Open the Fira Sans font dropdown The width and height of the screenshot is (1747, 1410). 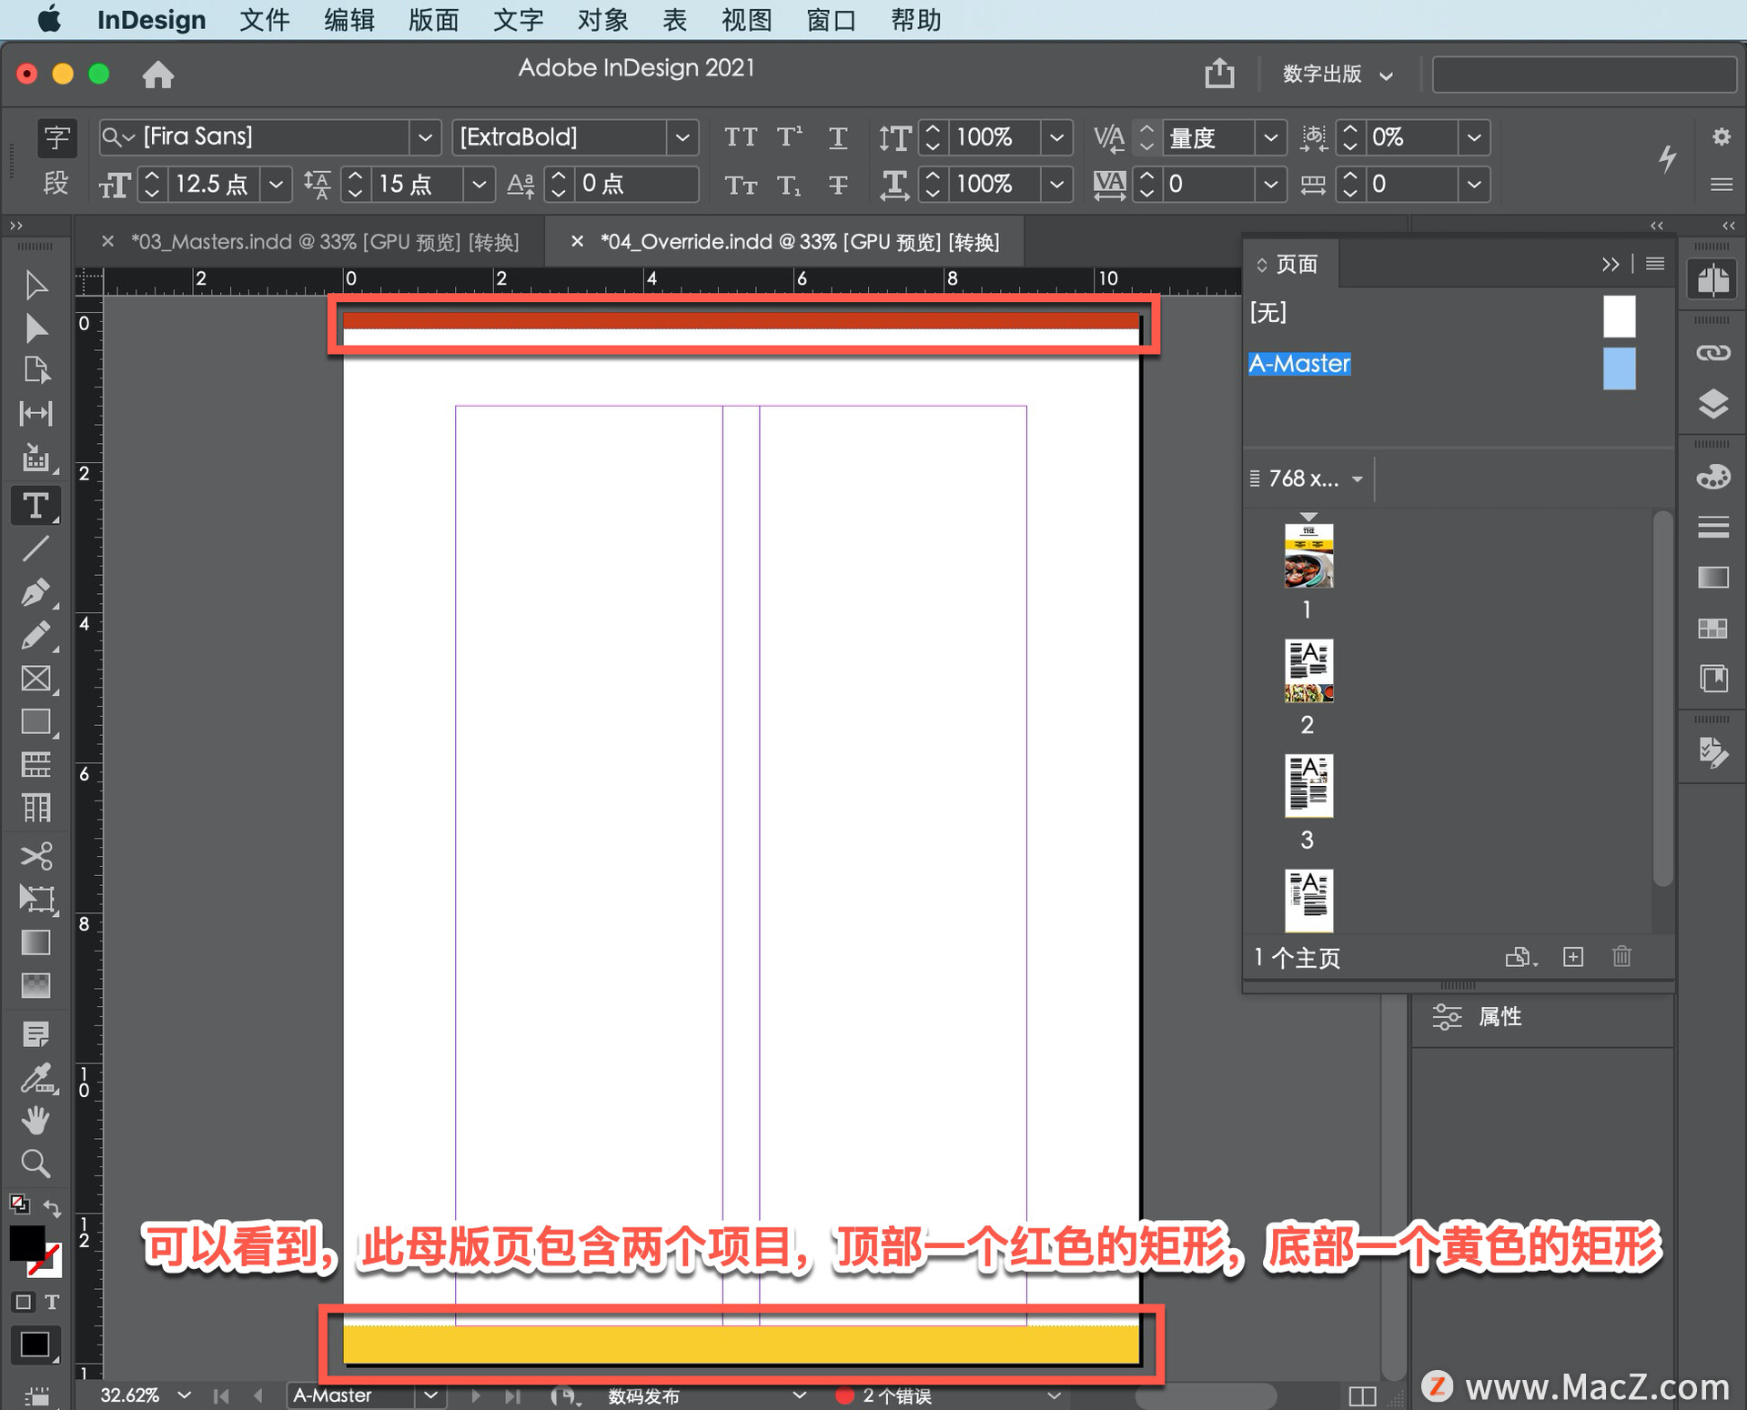(425, 137)
